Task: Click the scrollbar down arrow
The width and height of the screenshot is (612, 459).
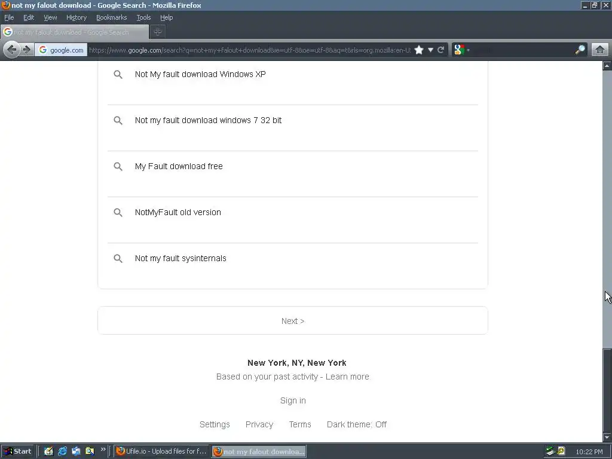Action: (x=607, y=437)
